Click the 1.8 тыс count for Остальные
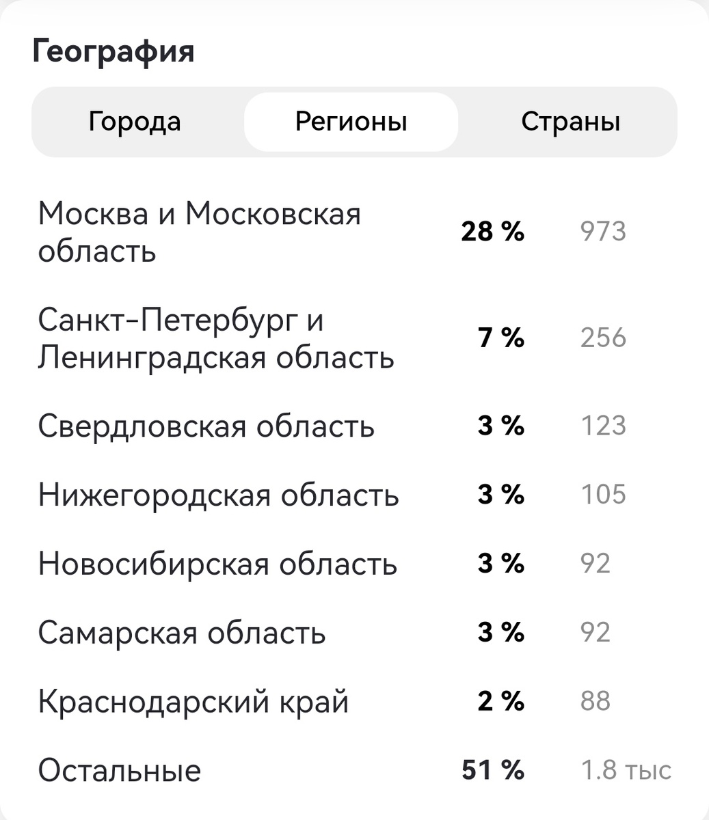709x820 pixels. pyautogui.click(x=625, y=769)
